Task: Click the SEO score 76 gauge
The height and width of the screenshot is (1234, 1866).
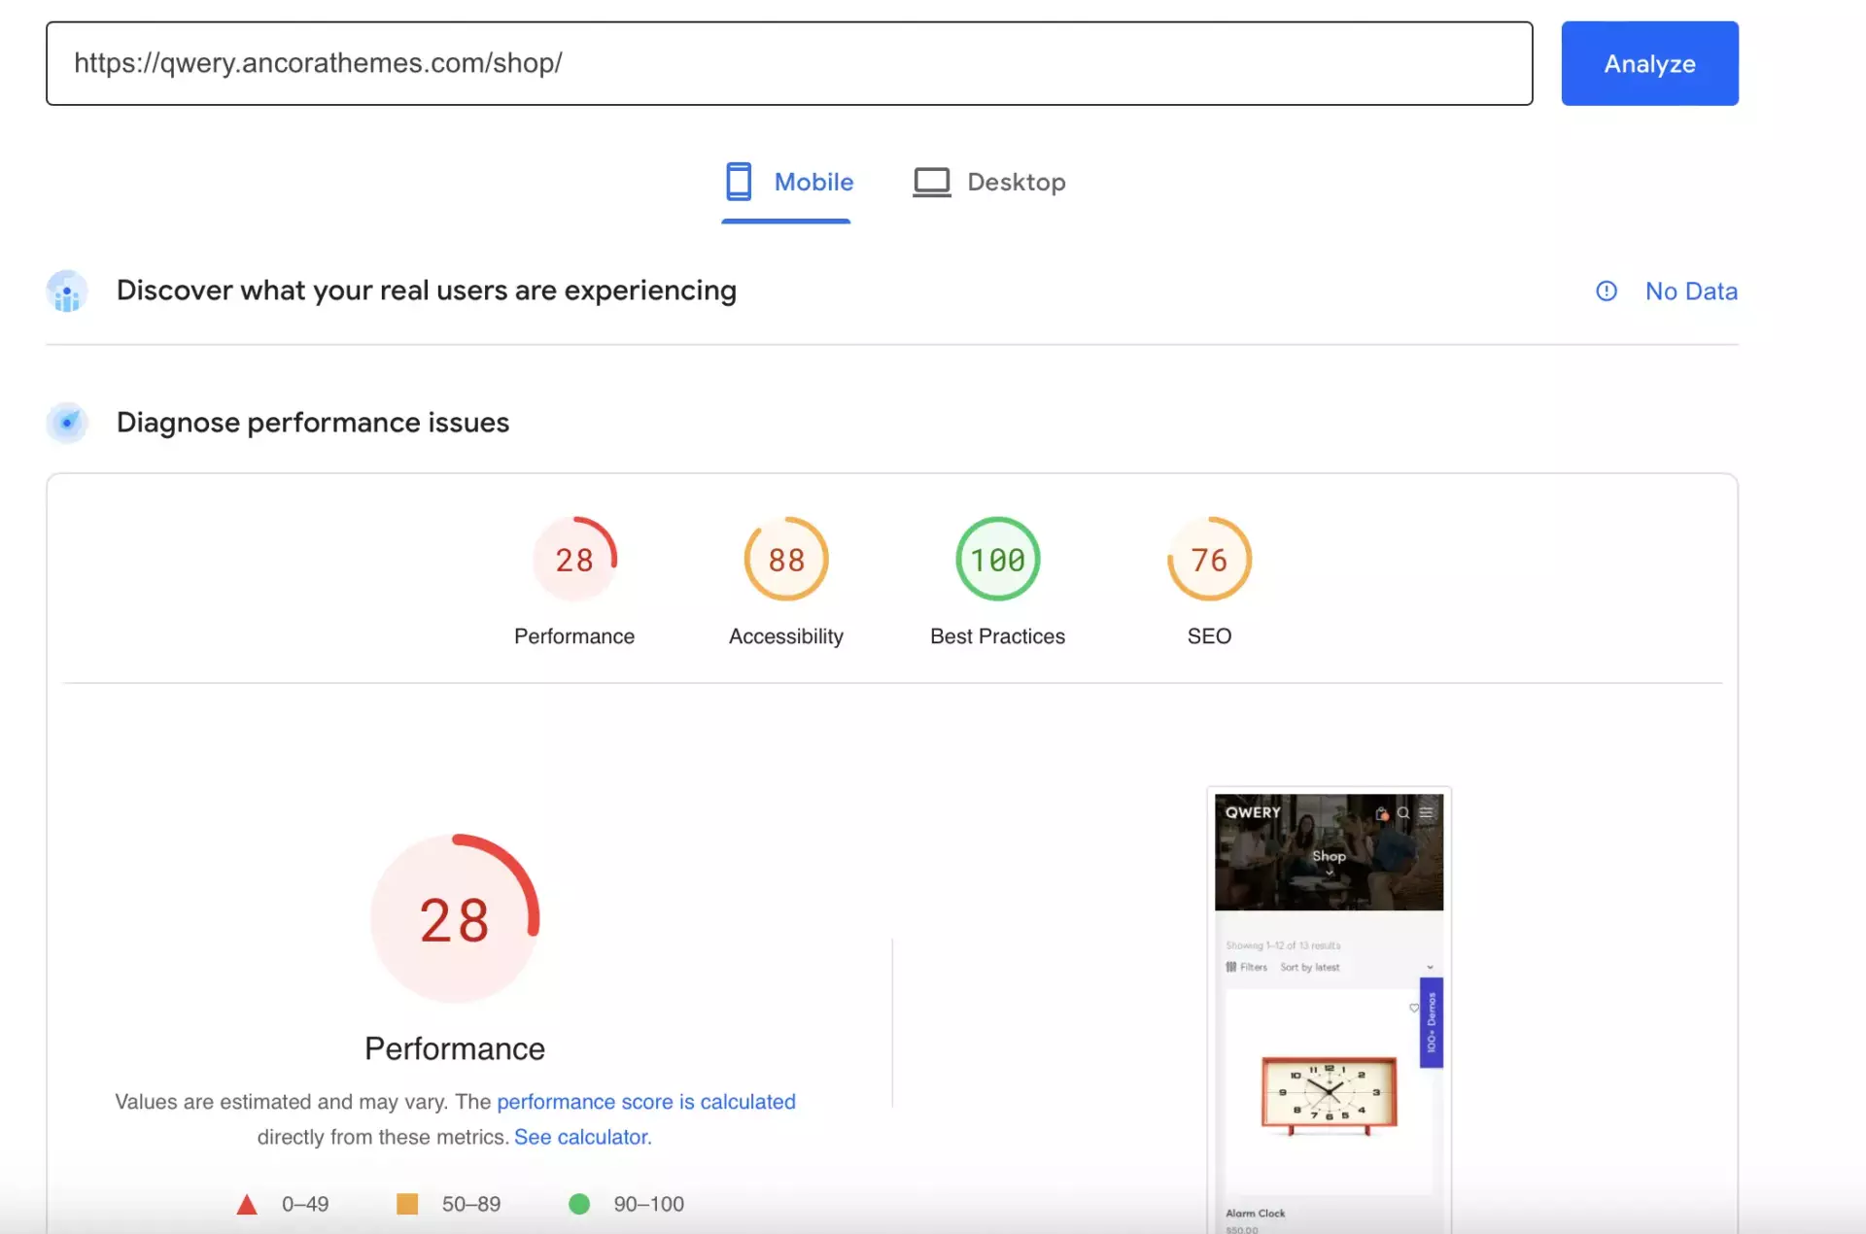Action: click(x=1209, y=560)
